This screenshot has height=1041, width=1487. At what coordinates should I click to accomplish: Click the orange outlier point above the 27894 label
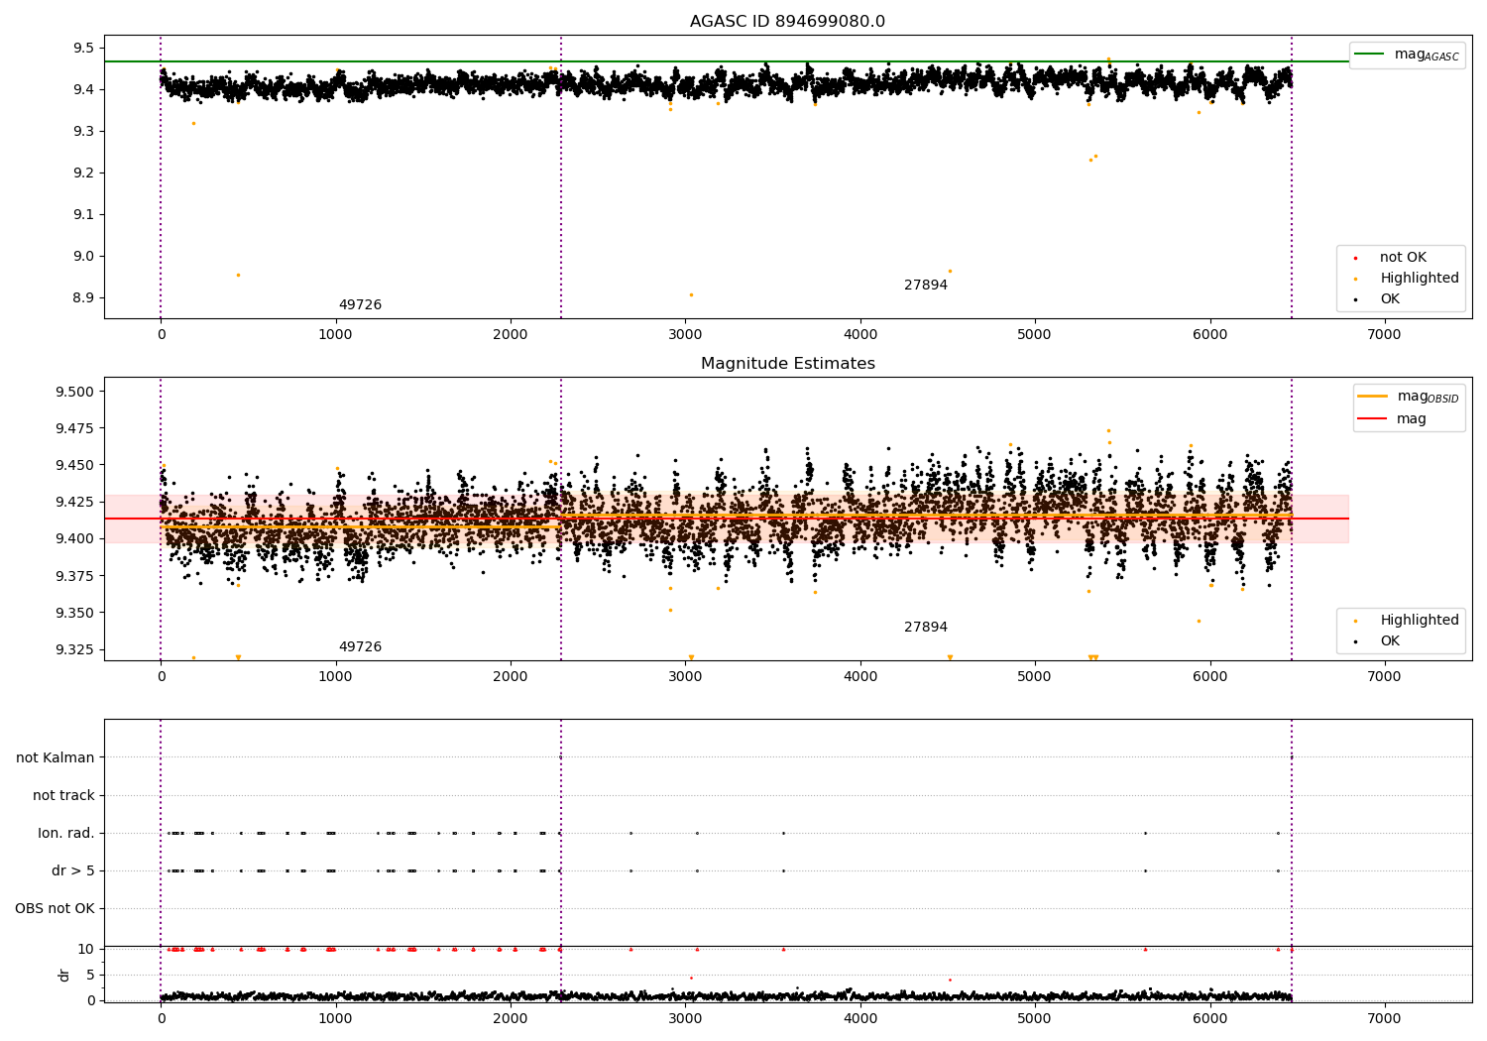point(950,271)
